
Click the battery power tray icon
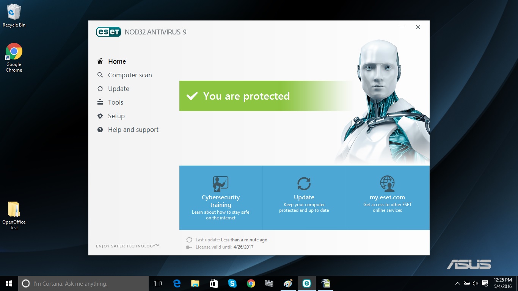point(467,283)
